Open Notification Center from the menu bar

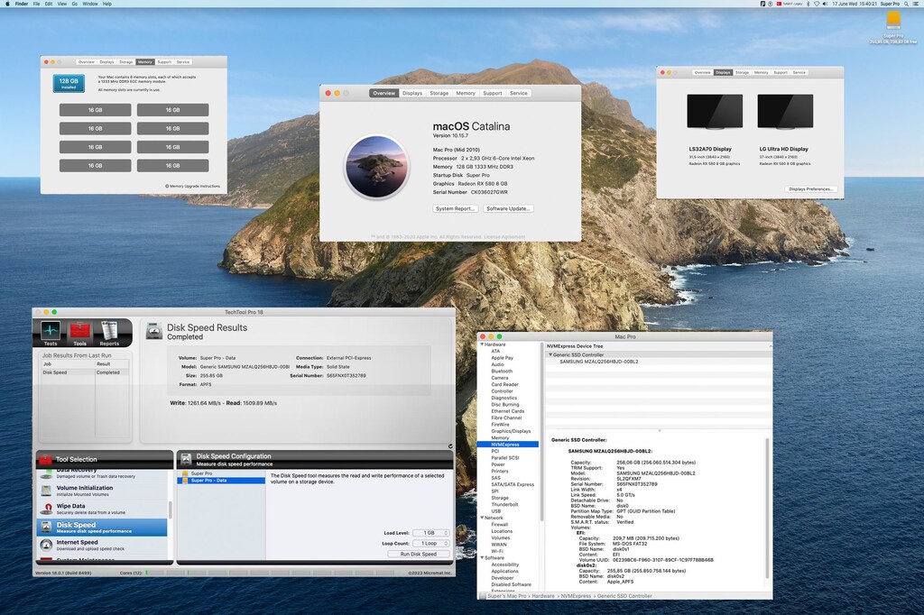[917, 4]
